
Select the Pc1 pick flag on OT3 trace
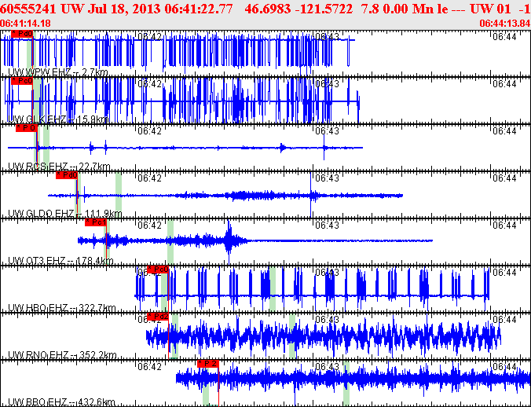click(x=96, y=222)
